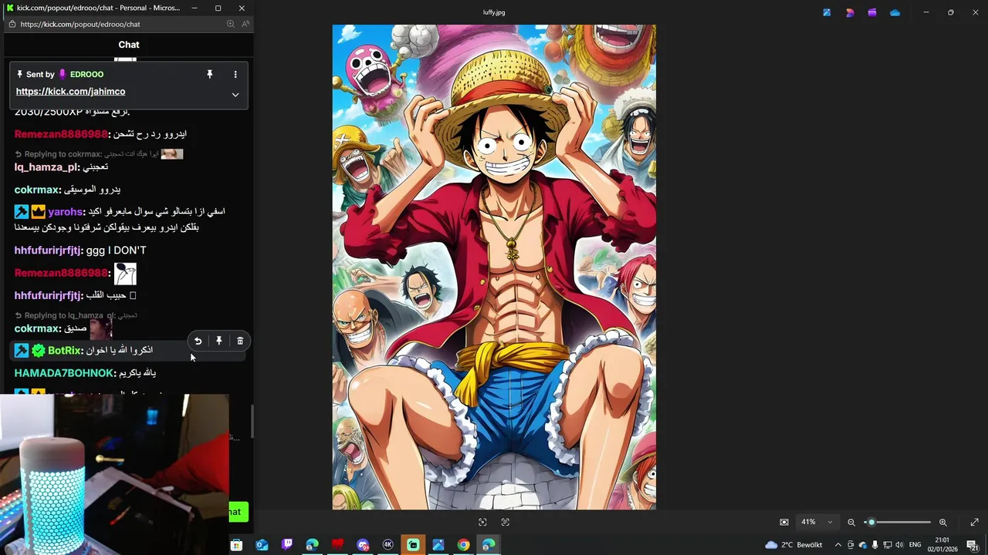Click the 'ggg I DON'T' chat message
Viewport: 988px width, 555px height.
[116, 251]
